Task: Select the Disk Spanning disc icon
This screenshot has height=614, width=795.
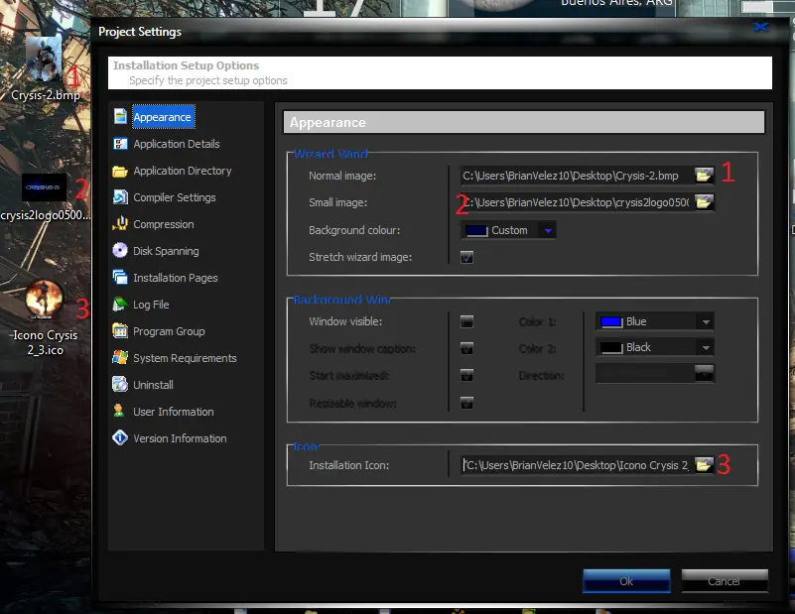Action: tap(120, 251)
